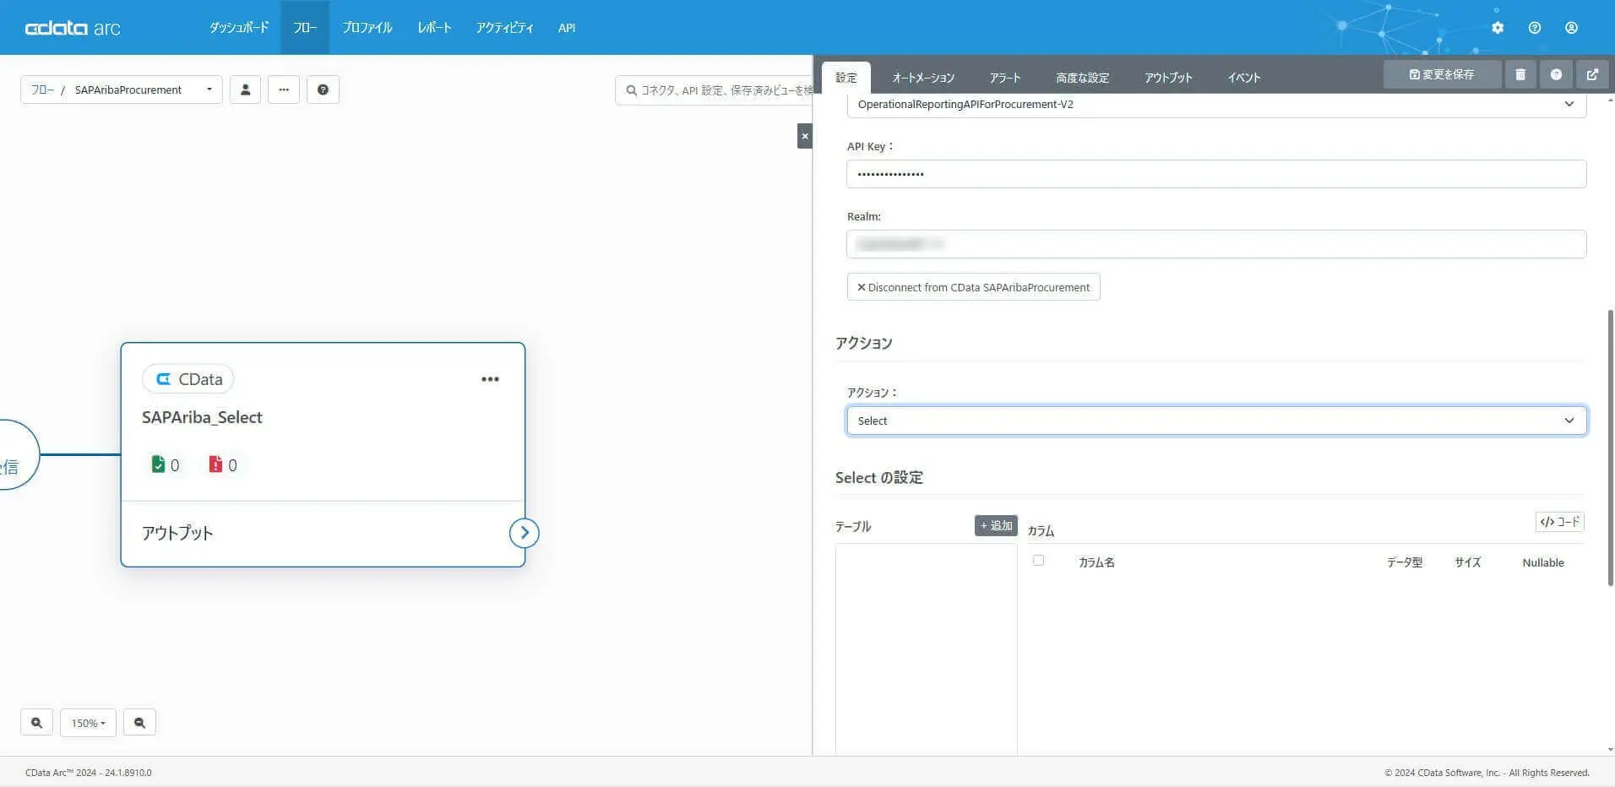Go to the ダッシュボード menu

(x=239, y=28)
